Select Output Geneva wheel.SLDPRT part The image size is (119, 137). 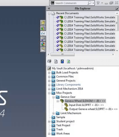93,109
